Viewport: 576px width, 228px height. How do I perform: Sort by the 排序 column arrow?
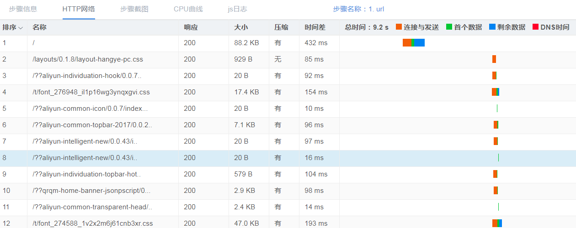click(21, 28)
